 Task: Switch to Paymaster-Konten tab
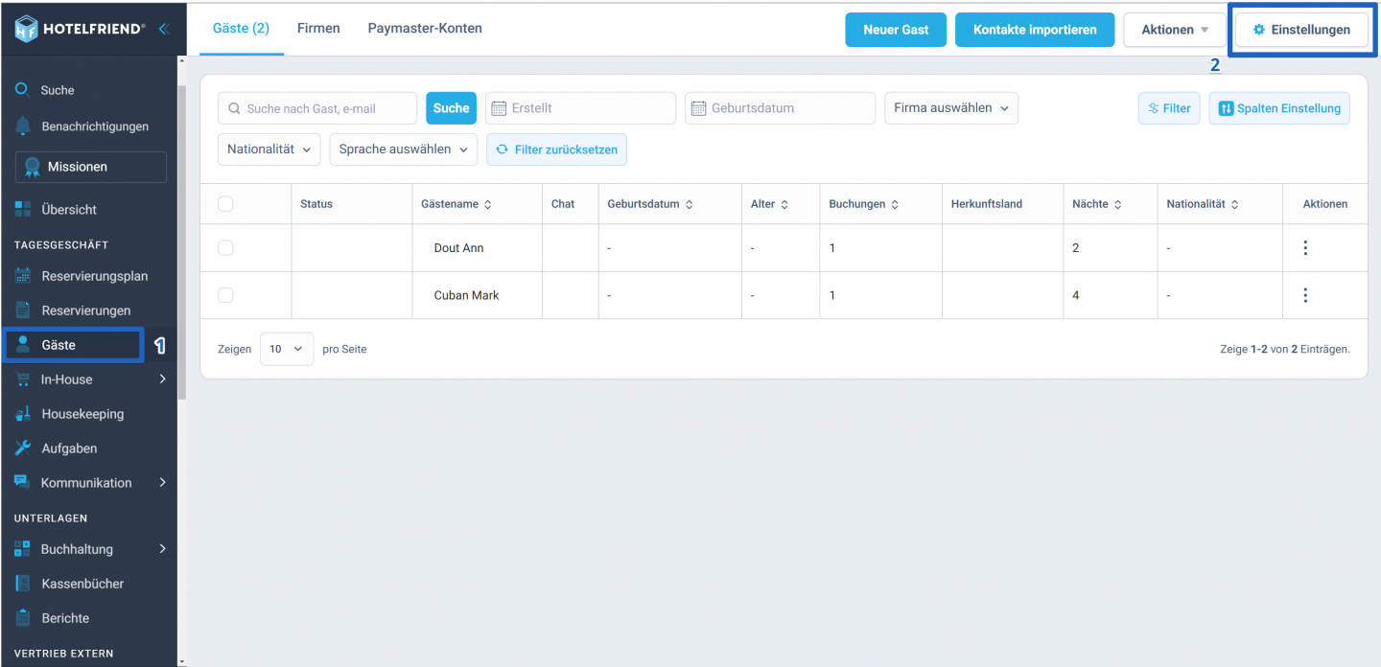(425, 29)
